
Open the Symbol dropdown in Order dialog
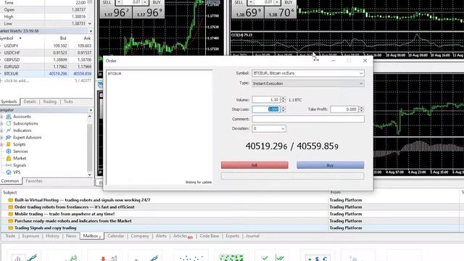[x=361, y=73]
